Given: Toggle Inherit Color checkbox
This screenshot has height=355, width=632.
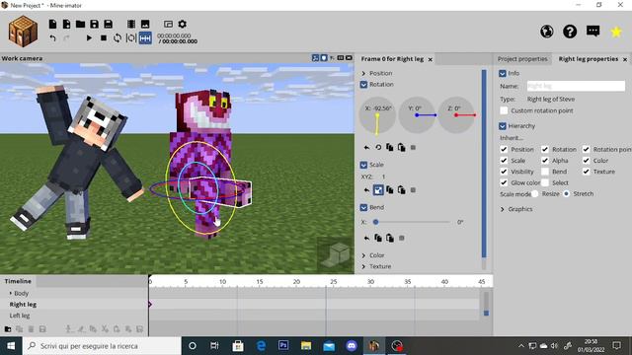Looking at the screenshot, I should (586, 161).
